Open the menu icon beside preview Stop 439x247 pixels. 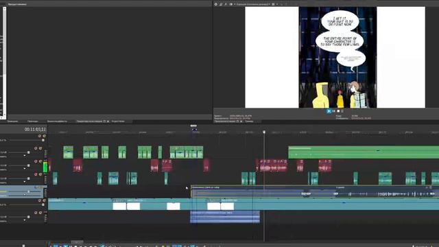pyautogui.click(x=342, y=111)
